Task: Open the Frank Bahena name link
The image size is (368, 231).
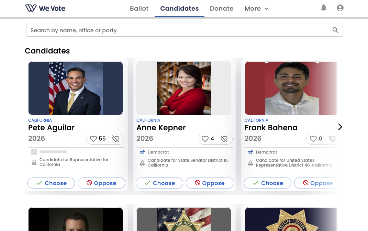Action: pos(271,128)
